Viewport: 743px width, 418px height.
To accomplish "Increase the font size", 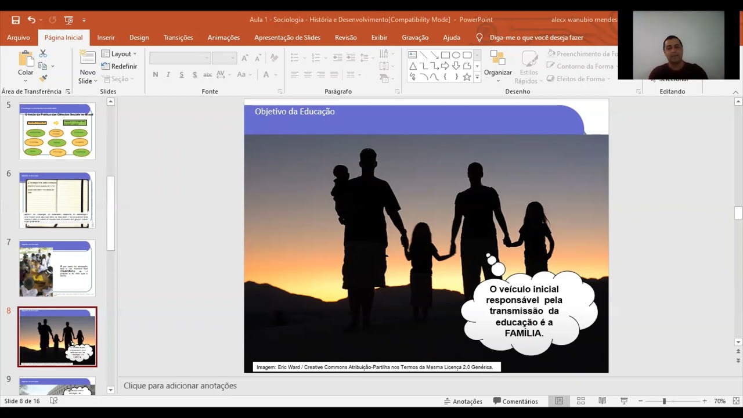I will coord(244,58).
